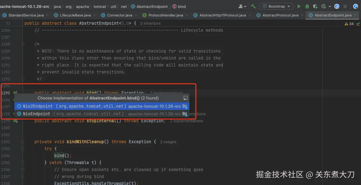This screenshot has height=185, width=361.
Task: Run Bootstrap with coverage
Action: pos(315,6)
